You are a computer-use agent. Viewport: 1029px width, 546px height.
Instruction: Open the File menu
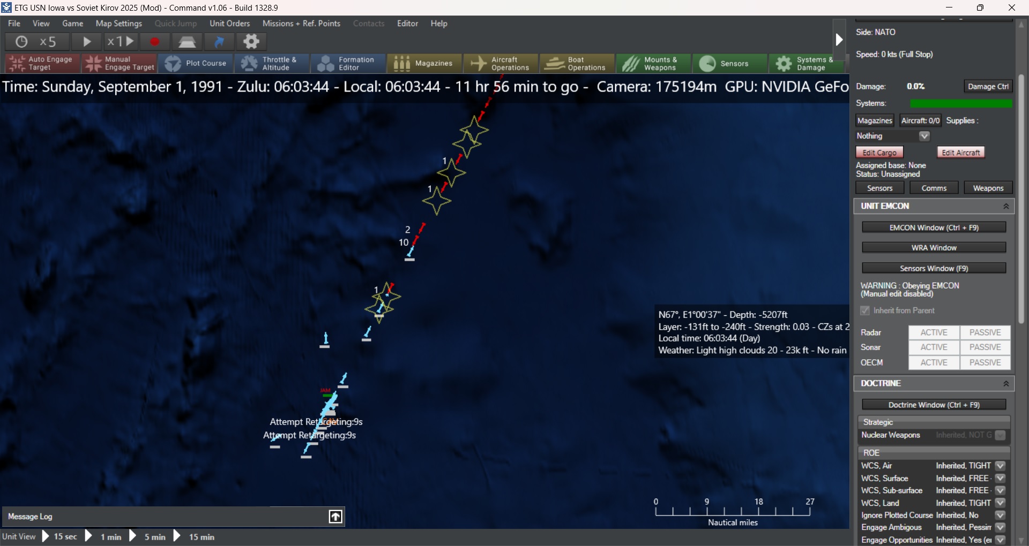[x=14, y=24]
